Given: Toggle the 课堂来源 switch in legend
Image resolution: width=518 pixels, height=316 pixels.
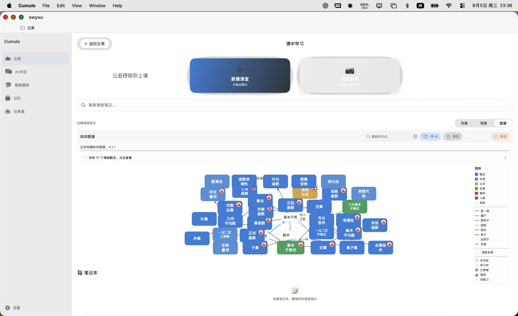Looking at the screenshot, I should pos(477,252).
